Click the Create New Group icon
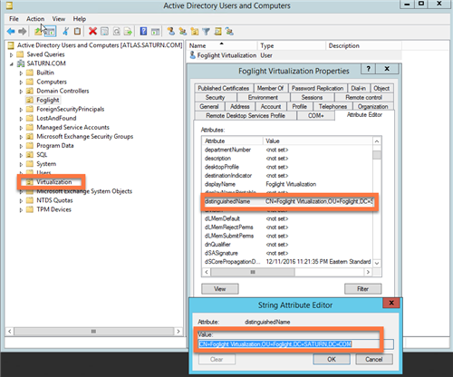453x377 pixels. [x=183, y=31]
